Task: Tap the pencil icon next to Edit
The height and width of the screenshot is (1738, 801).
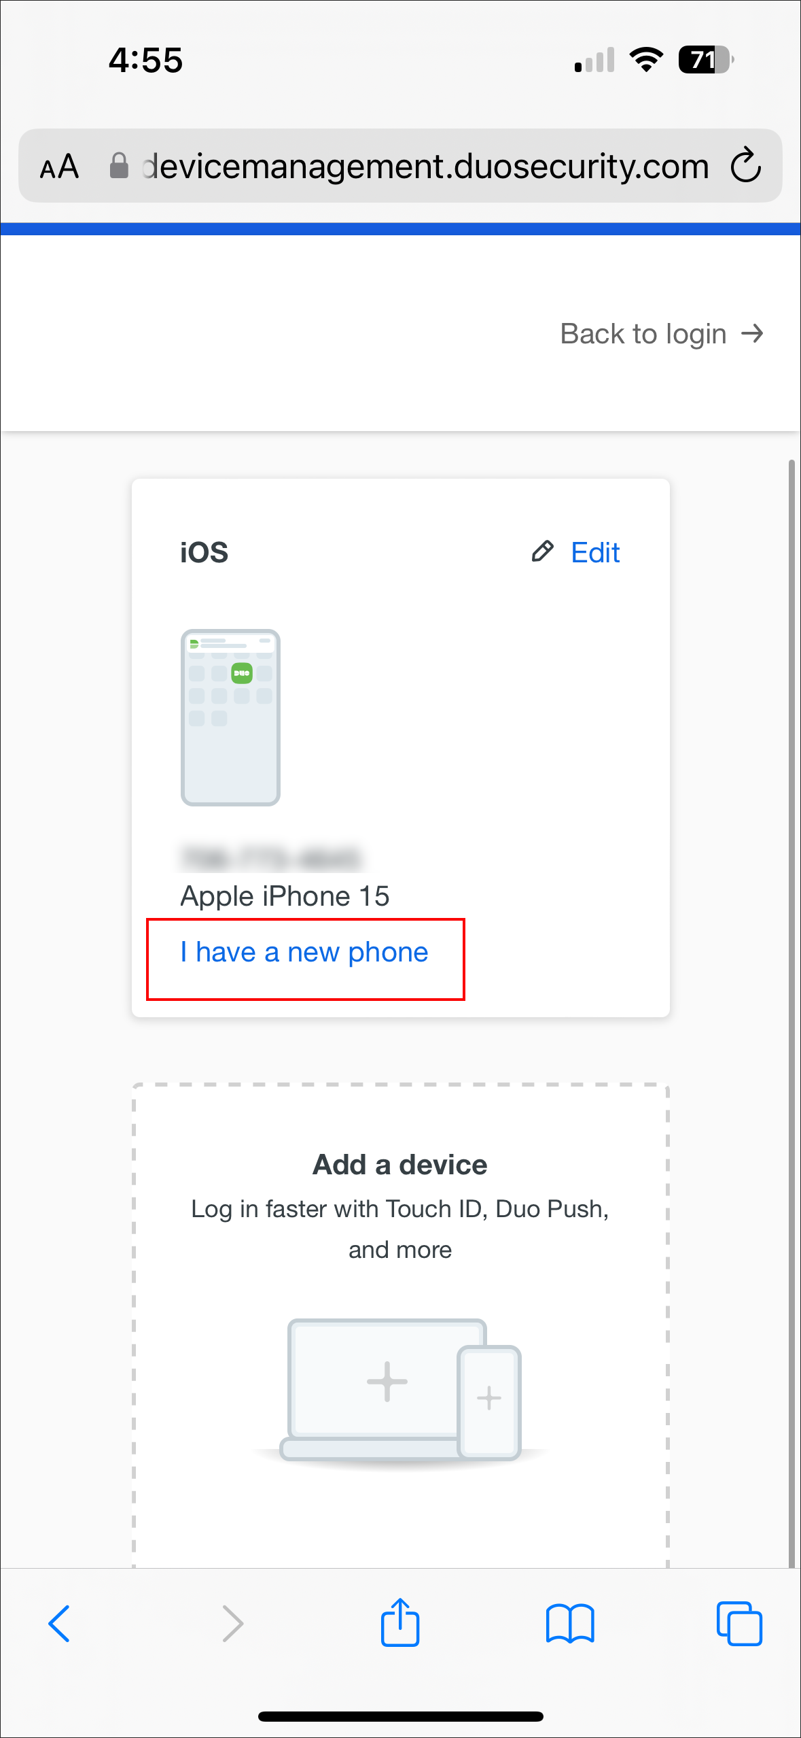Action: point(541,552)
